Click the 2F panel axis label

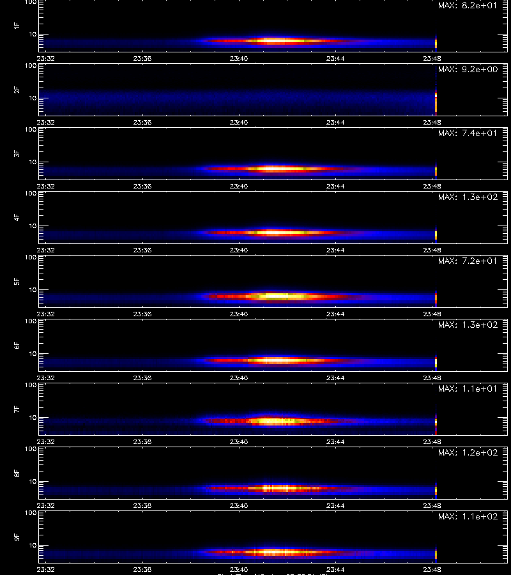(x=17, y=90)
